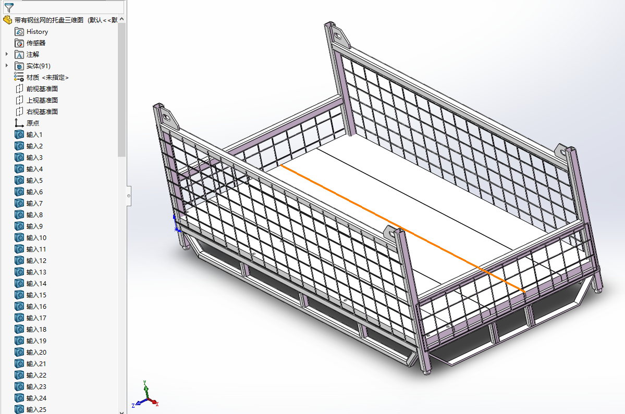Select the 右视基准面 plane icon
This screenshot has width=625, height=414.
point(19,112)
